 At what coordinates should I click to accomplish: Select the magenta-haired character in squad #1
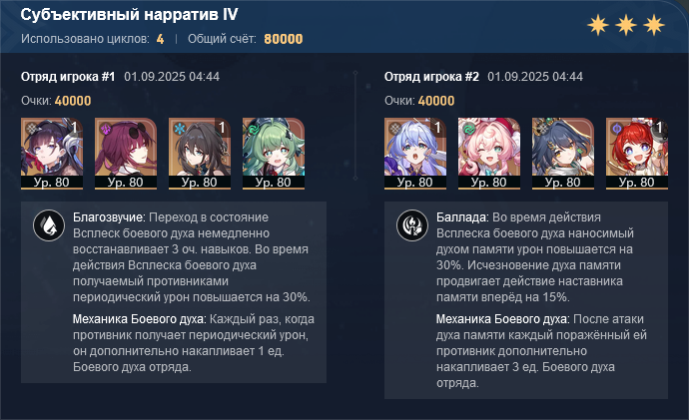126,154
